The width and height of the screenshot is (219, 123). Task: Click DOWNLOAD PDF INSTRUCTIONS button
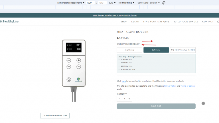click(55, 116)
